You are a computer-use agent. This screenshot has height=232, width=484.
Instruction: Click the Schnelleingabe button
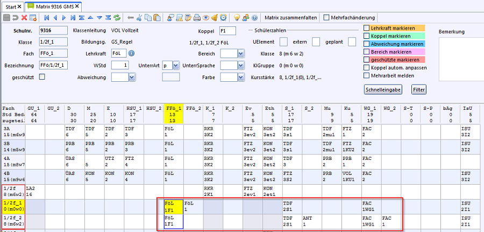click(x=383, y=89)
